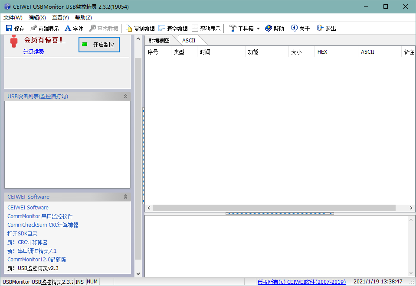Viewport: 416px width, 286px height.
Task: Click the About (关于) info icon
Action: coord(294,29)
